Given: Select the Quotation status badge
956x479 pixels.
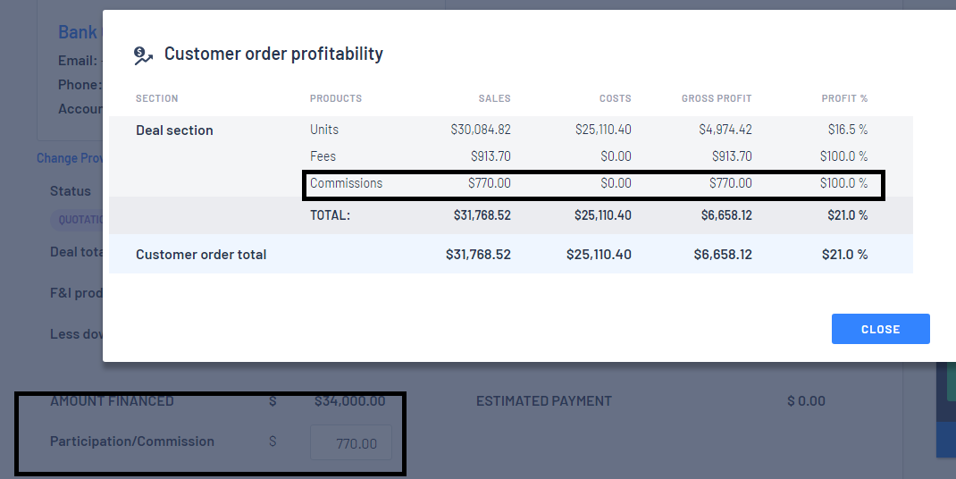Looking at the screenshot, I should click(x=76, y=220).
